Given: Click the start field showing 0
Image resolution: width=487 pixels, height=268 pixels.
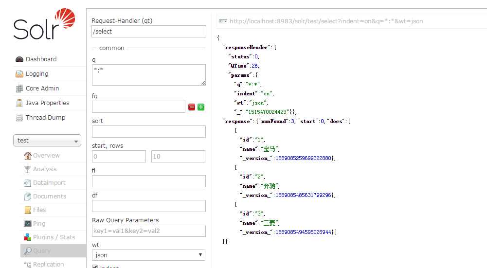Looking at the screenshot, I should click(x=119, y=157).
